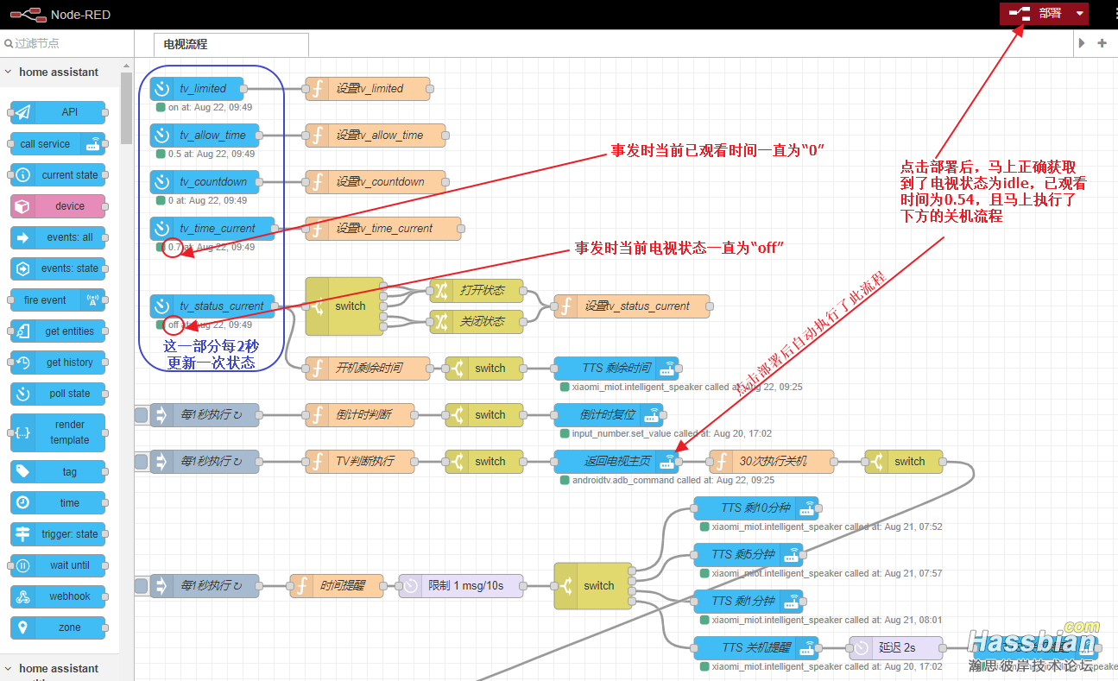Select the 倒计时复位 service node
The image size is (1118, 681).
[609, 414]
